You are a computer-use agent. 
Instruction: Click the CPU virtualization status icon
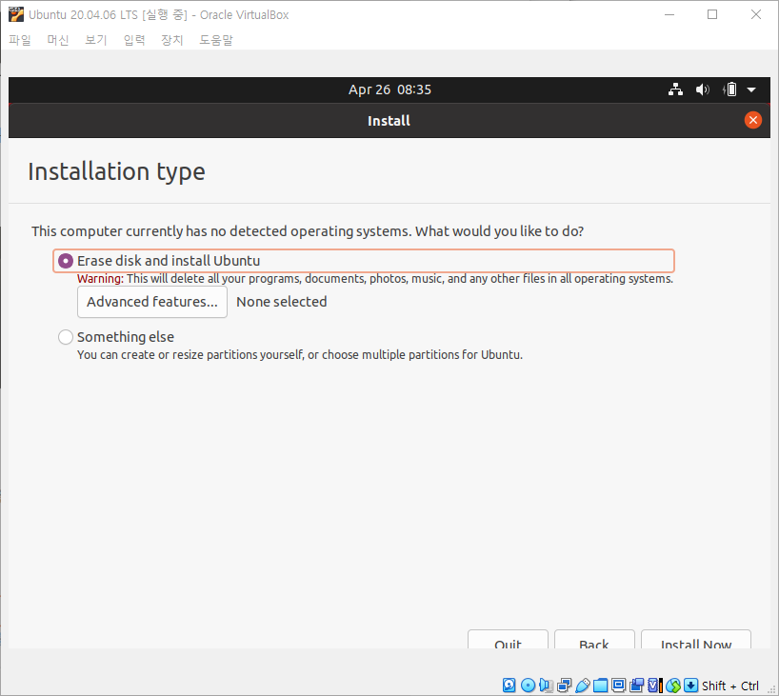655,686
